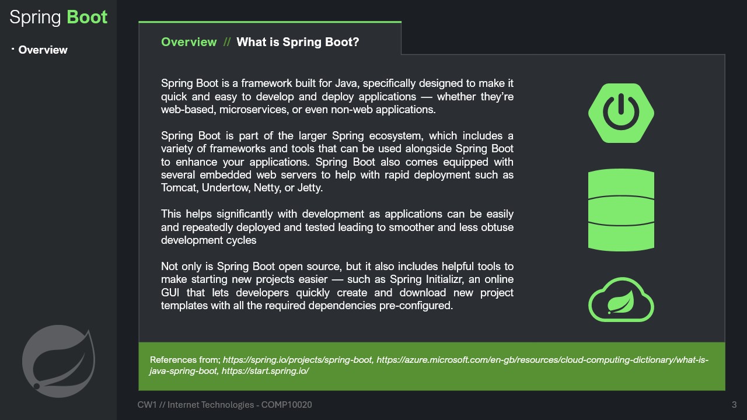Click the paragraph mentioning Tomcat and Jetty
747x420 pixels.
[x=337, y=162]
